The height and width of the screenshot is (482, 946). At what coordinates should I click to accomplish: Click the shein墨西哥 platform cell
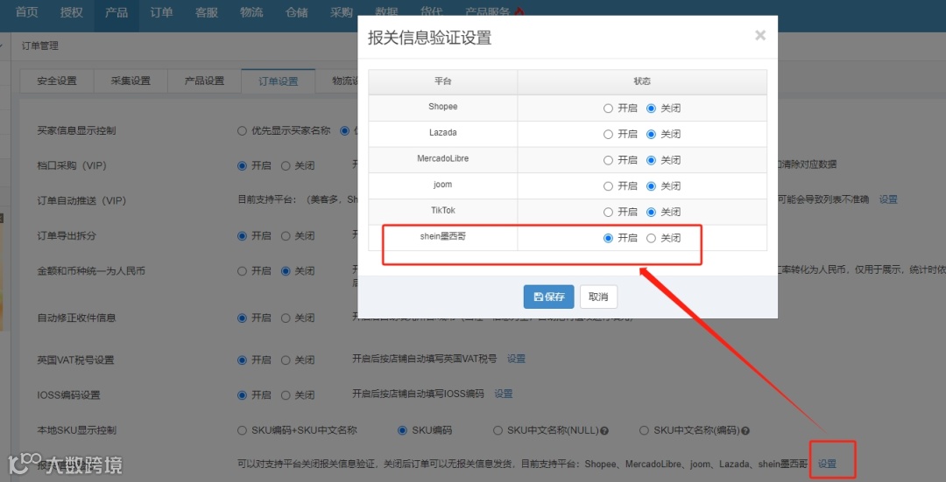(x=443, y=237)
